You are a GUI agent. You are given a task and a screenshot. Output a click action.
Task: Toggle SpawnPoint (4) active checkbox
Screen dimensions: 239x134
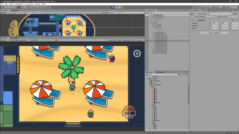click(196, 14)
